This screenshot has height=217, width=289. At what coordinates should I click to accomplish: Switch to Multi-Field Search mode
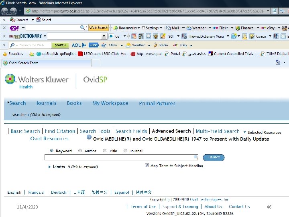(218, 131)
